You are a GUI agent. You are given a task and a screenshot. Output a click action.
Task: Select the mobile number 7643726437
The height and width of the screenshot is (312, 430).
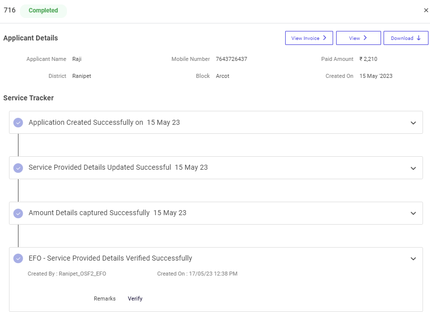pos(231,59)
